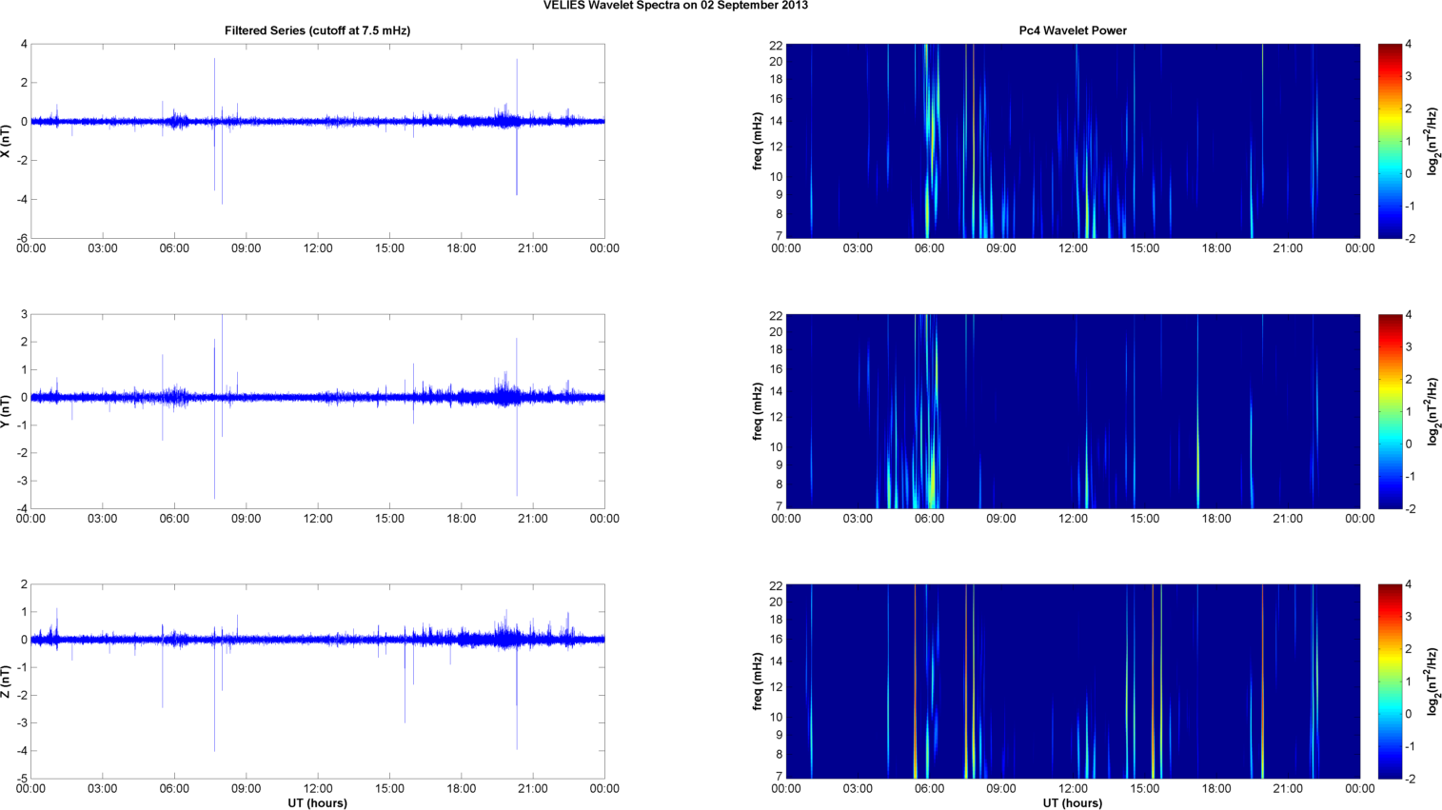Click the Z (nT) axis label

pos(6,682)
